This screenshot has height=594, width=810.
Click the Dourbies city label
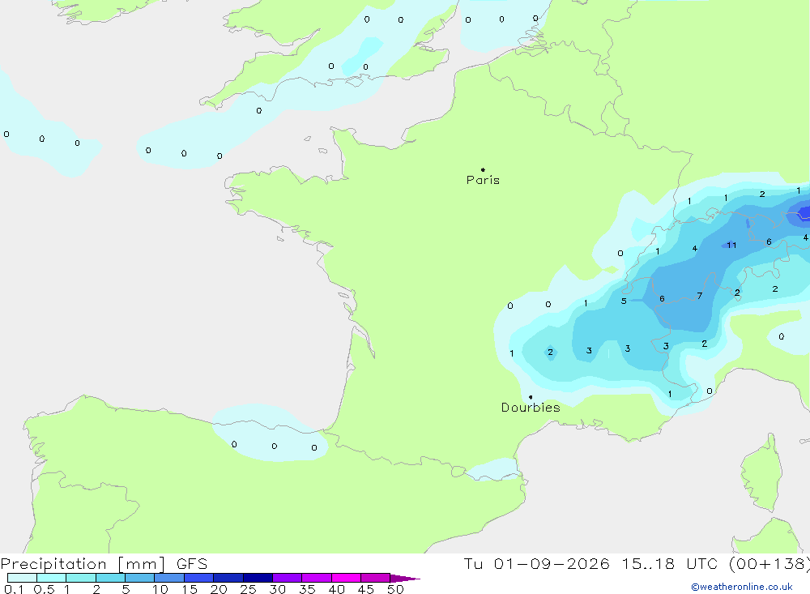(x=531, y=408)
